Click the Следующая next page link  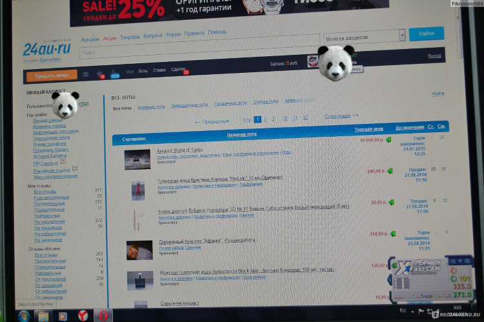(x=341, y=116)
